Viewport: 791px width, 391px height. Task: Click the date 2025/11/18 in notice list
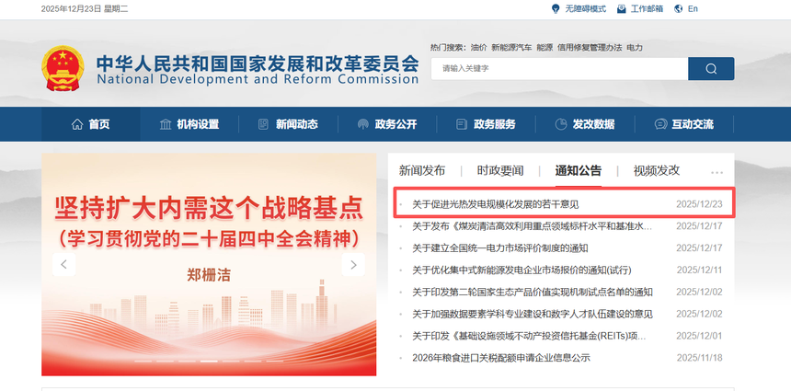[x=699, y=358]
